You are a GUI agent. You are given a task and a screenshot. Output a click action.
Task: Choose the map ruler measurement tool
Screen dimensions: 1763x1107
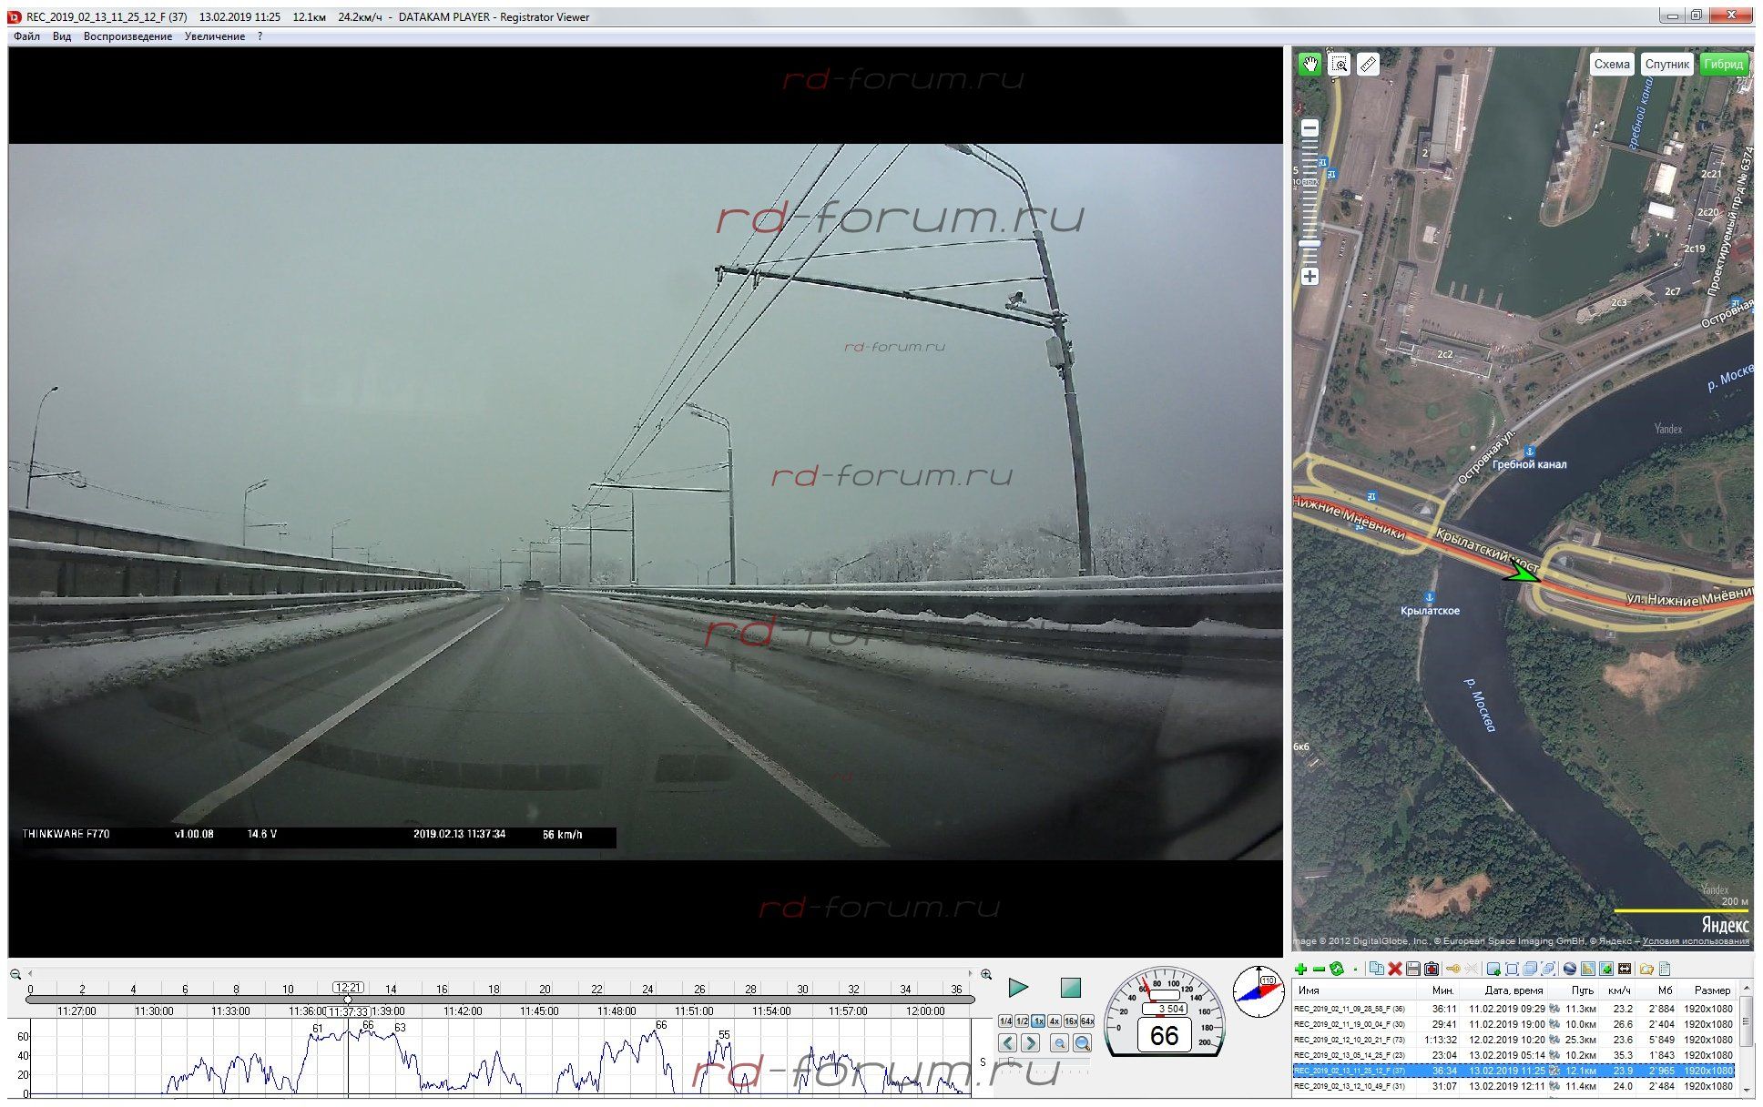[x=1368, y=64]
